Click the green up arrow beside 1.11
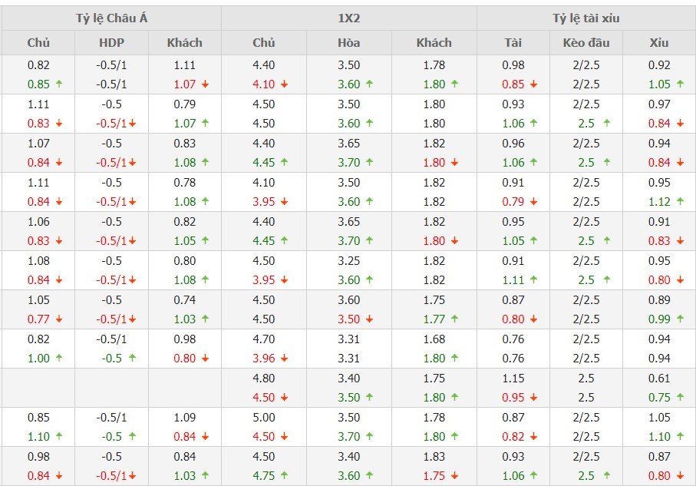 534,280
